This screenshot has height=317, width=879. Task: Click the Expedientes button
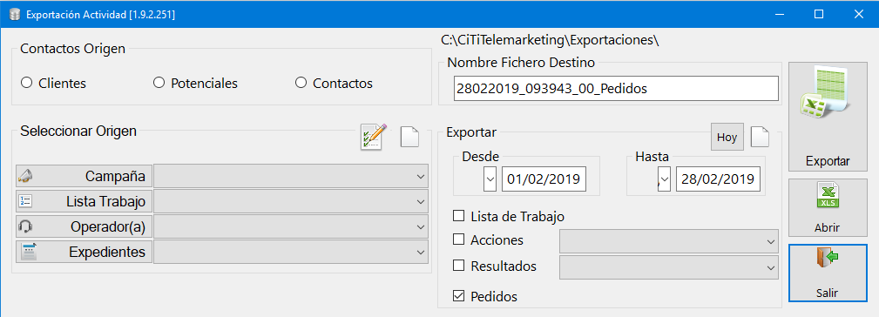(x=85, y=252)
